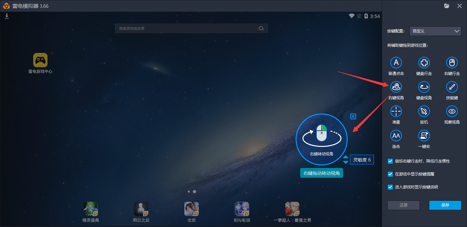Open the key config folder icon

coord(447,6)
